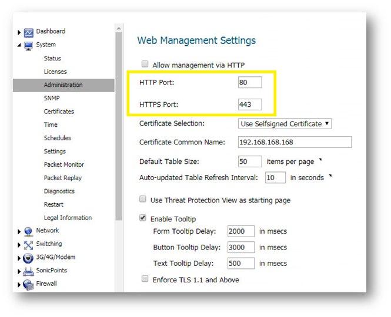391x317 pixels.
Task: Go to the Certificates page
Action: [59, 112]
